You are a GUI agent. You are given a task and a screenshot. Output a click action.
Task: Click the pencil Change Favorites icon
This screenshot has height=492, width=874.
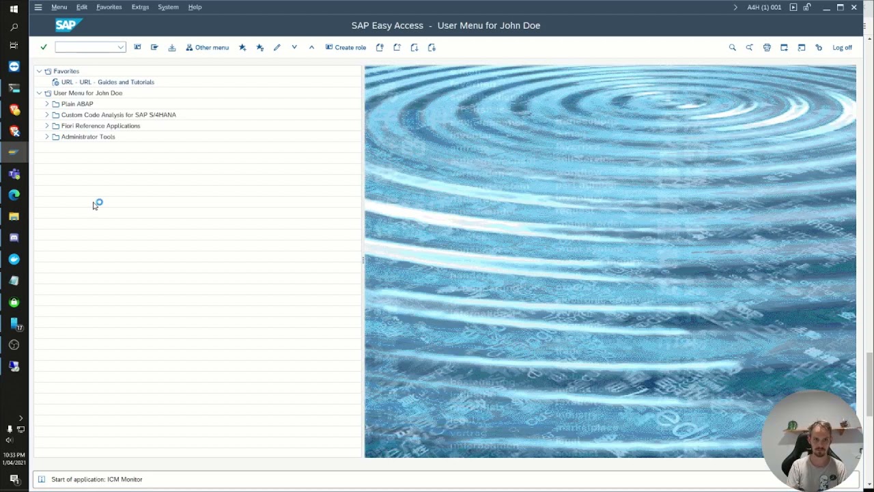coord(277,47)
